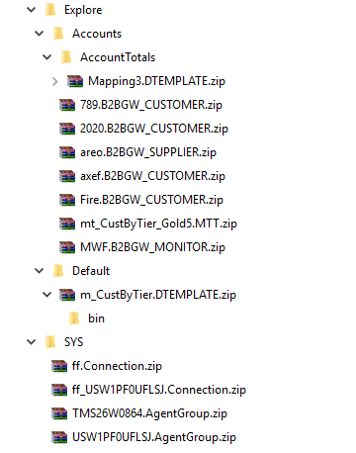
Task: Select the Accounts folder label
Action: click(97, 34)
